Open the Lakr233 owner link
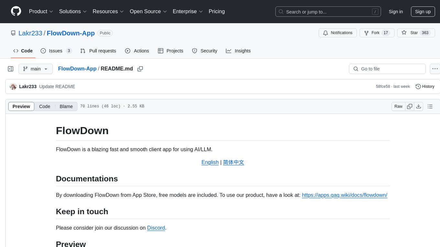The height and width of the screenshot is (247, 440). (30, 33)
